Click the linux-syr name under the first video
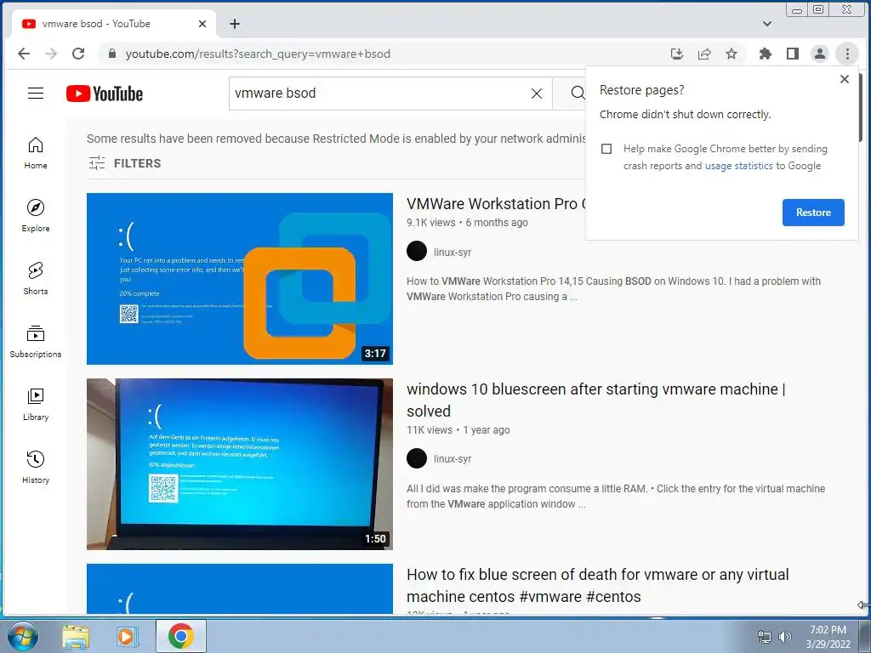 (x=453, y=252)
